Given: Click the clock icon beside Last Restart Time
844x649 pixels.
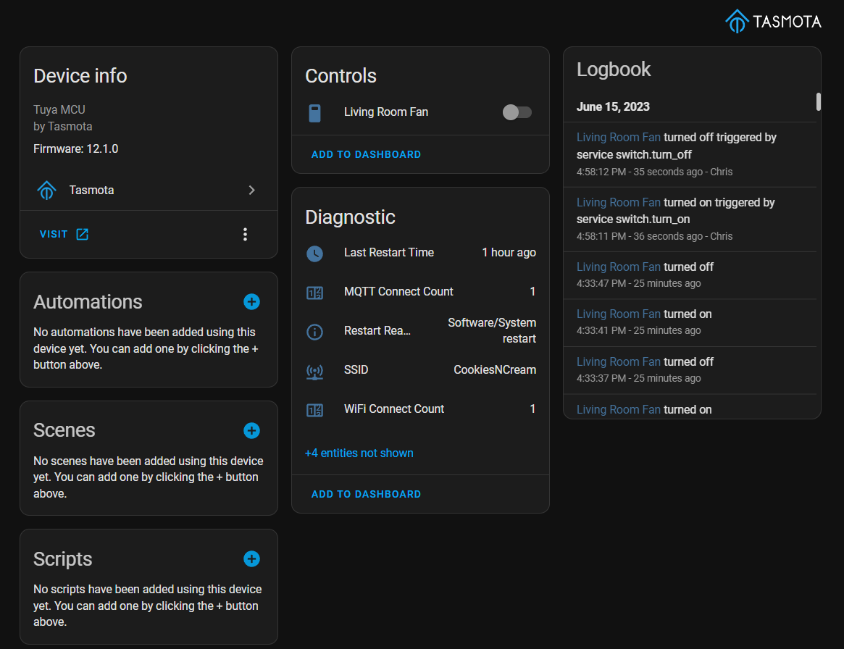Looking at the screenshot, I should point(314,254).
